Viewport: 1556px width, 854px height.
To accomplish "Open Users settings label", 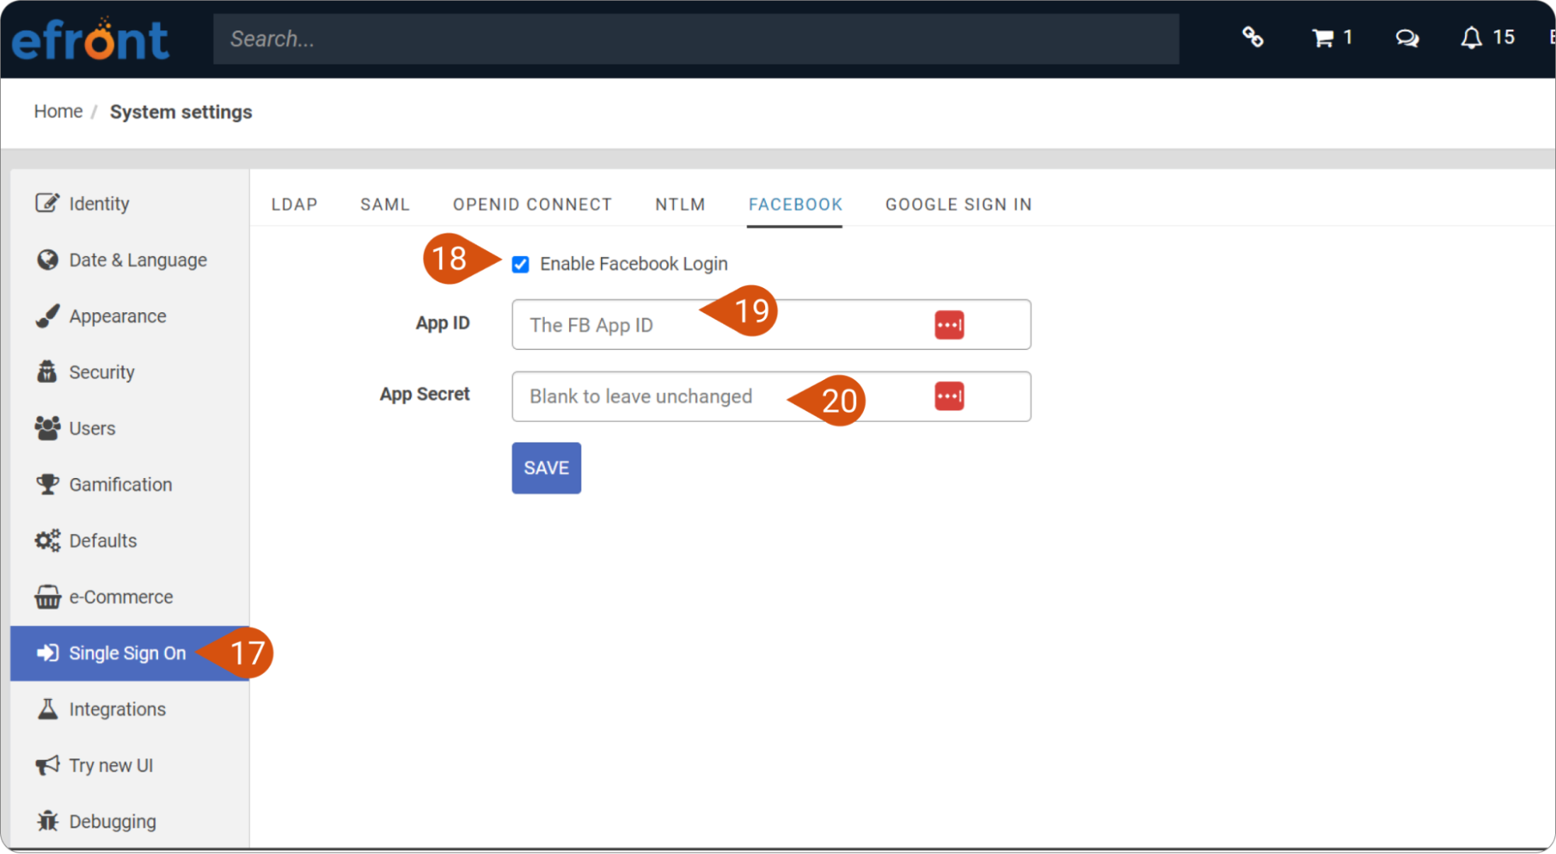I will point(92,428).
